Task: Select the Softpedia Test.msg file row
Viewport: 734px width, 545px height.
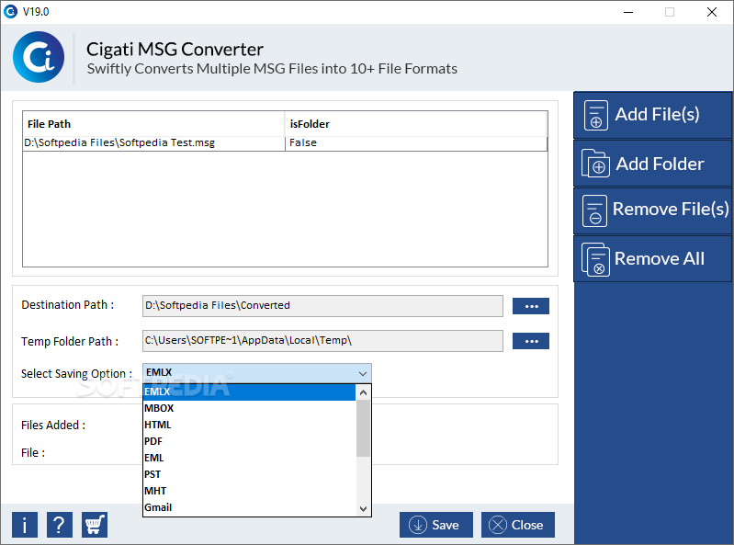Action: pos(285,143)
